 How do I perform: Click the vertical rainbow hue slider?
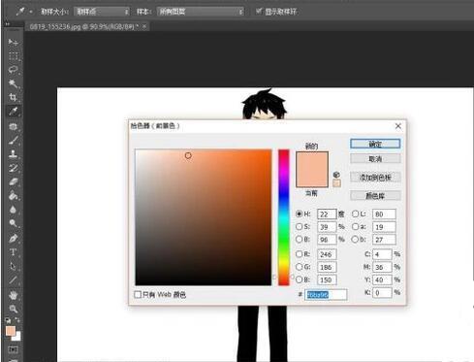tap(284, 217)
